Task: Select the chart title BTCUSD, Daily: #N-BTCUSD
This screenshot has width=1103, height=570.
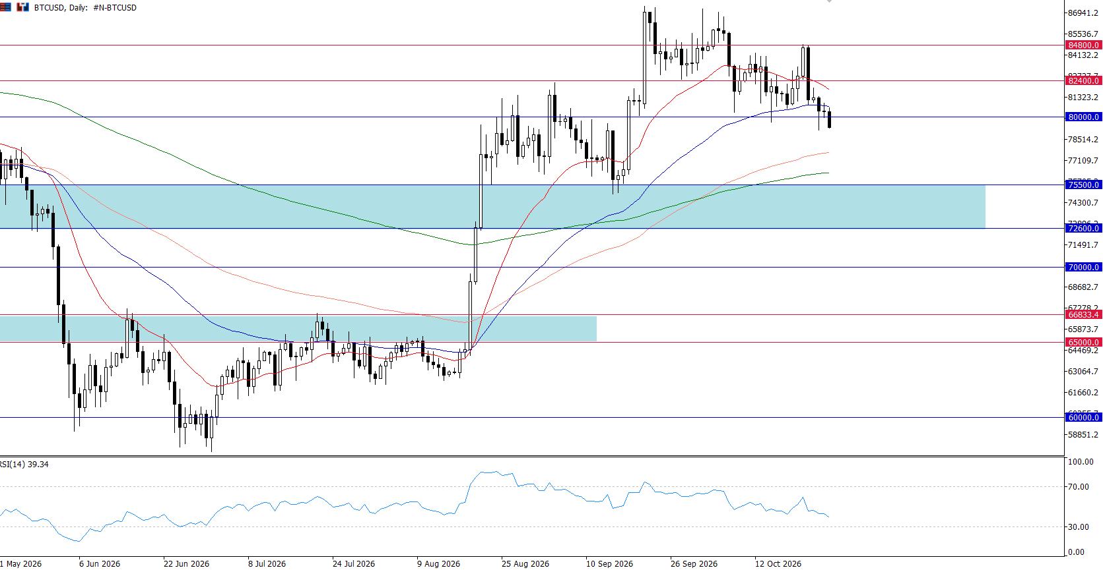Action: pyautogui.click(x=85, y=8)
